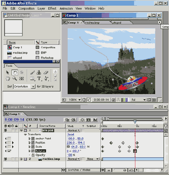The width and height of the screenshot is (169, 175).
Task: Open the Orientation dropdown in Tools panel
Action: tap(33, 86)
